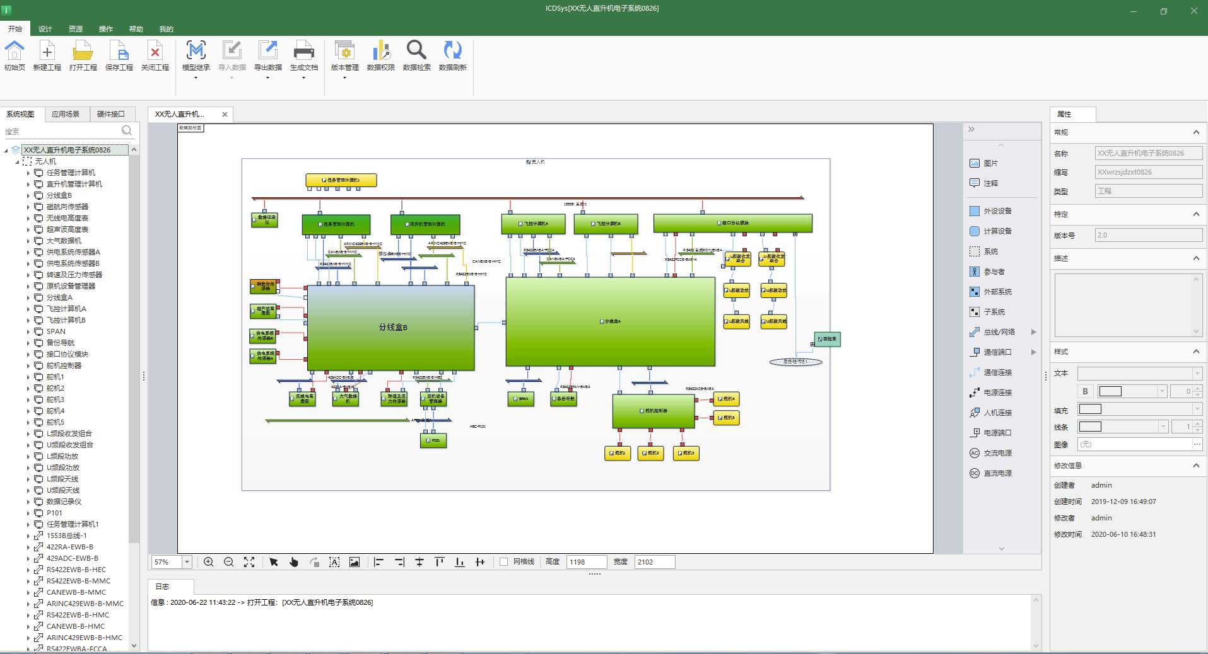The image size is (1208, 654).
Task: Click the fit-to-screen icon in bottom toolbar
Action: pos(249,562)
